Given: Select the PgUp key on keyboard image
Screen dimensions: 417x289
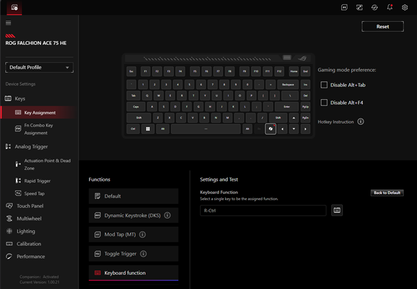Looking at the screenshot, I should [x=305, y=107].
